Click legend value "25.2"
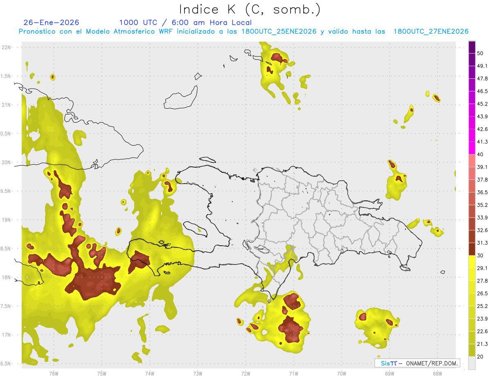Viewport: 491px width, 379px height. (483, 306)
